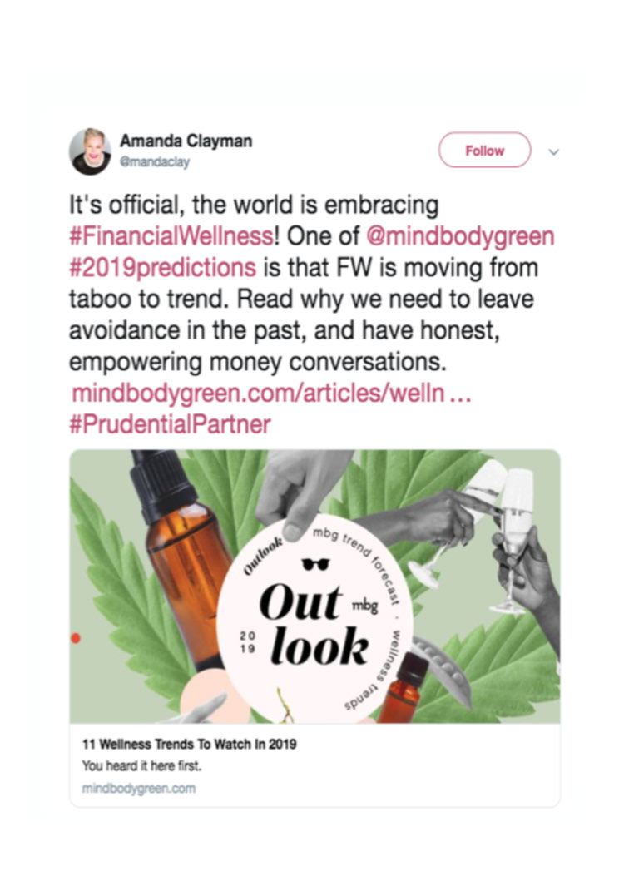Image resolution: width=624 pixels, height=886 pixels.
Task: Expand the tweet options chevron
Action: click(x=554, y=151)
